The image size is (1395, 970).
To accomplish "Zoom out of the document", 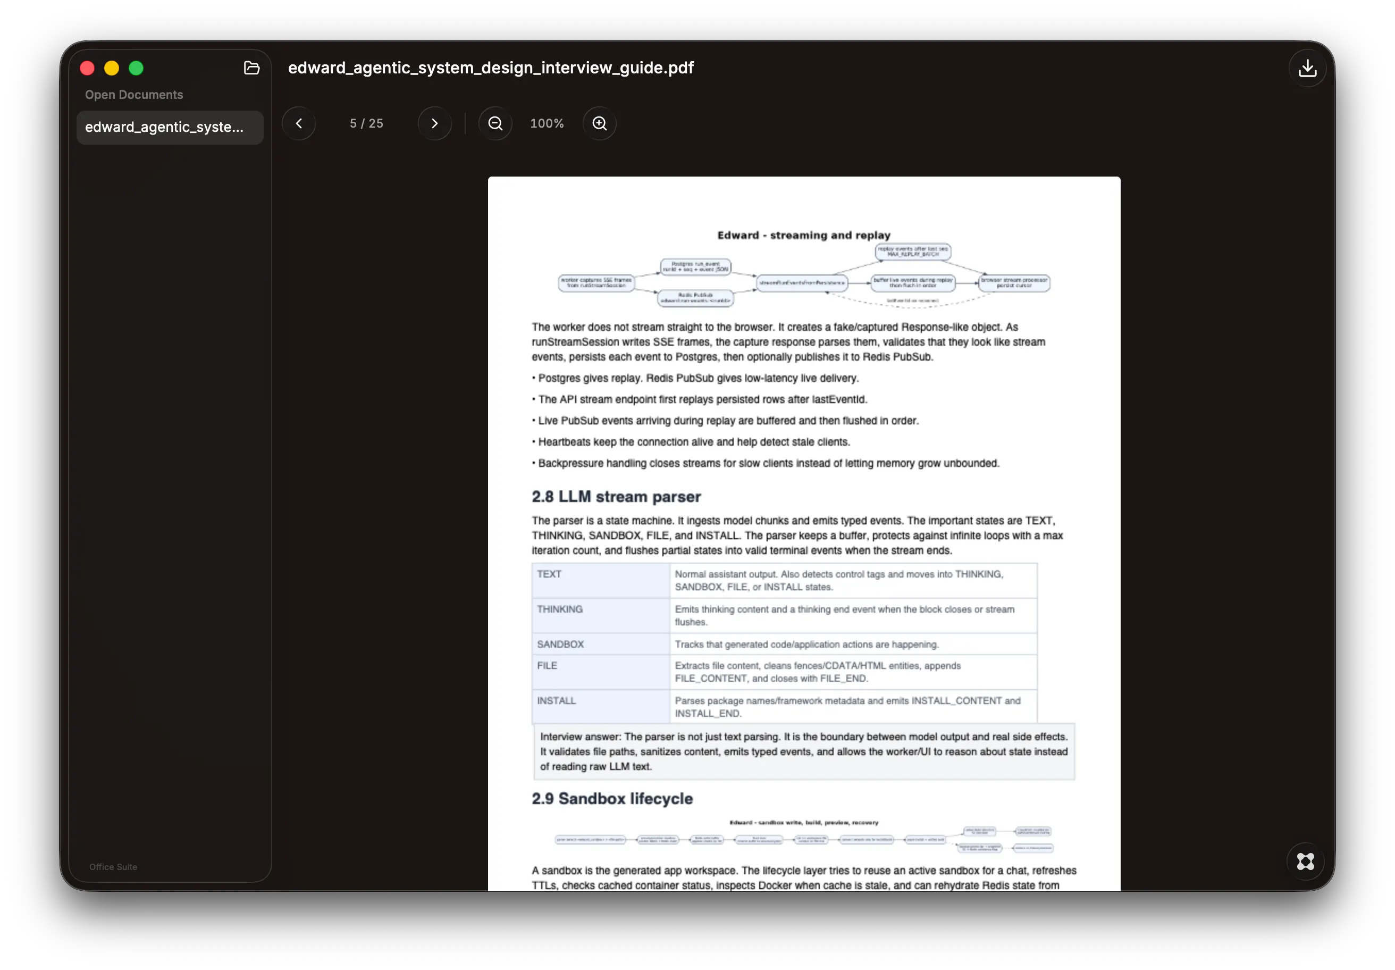I will click(496, 123).
